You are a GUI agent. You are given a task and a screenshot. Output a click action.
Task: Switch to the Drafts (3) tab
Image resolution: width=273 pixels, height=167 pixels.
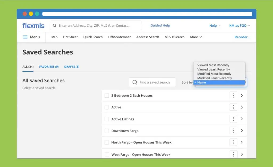(71, 67)
